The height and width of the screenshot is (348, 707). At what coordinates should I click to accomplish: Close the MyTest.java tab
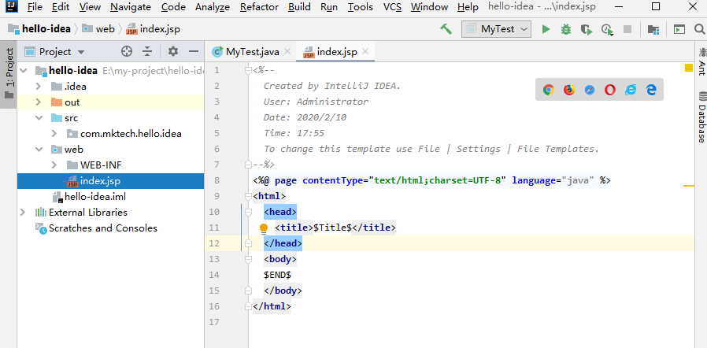[287, 51]
